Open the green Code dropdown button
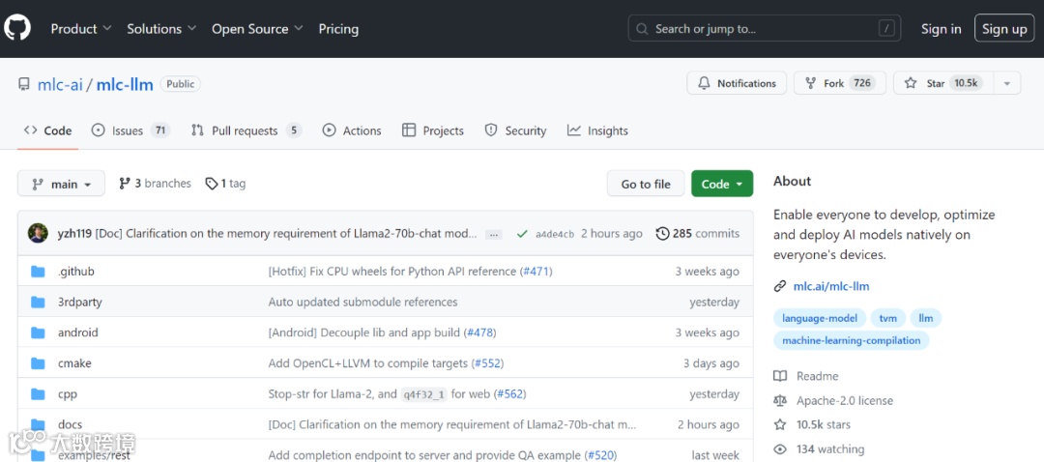This screenshot has height=462, width=1044. (722, 184)
